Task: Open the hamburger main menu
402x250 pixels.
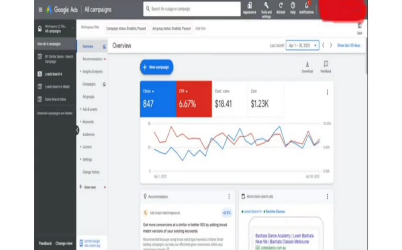Action: [40, 10]
